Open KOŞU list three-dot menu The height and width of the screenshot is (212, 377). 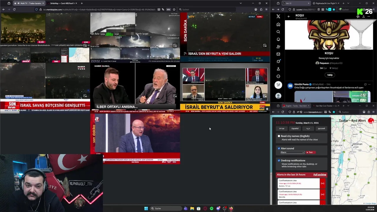tap(368, 16)
